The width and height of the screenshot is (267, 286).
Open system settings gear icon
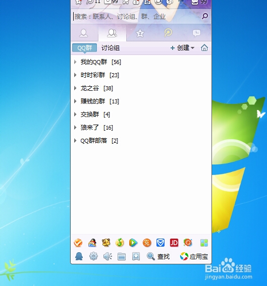point(93,256)
